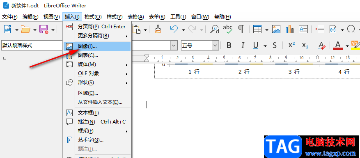
Task: Choose 分页符(P) menu entry
Action: coord(97,27)
